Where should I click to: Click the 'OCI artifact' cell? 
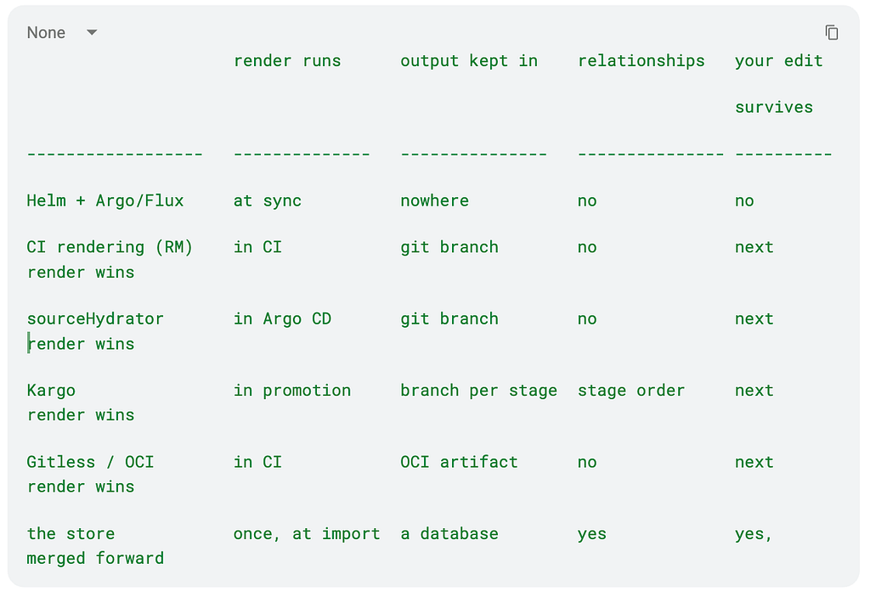(x=459, y=462)
